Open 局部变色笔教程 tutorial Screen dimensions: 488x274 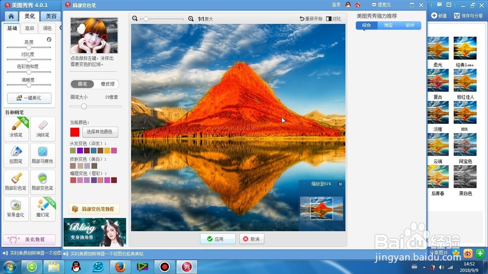pyautogui.click(x=94, y=209)
